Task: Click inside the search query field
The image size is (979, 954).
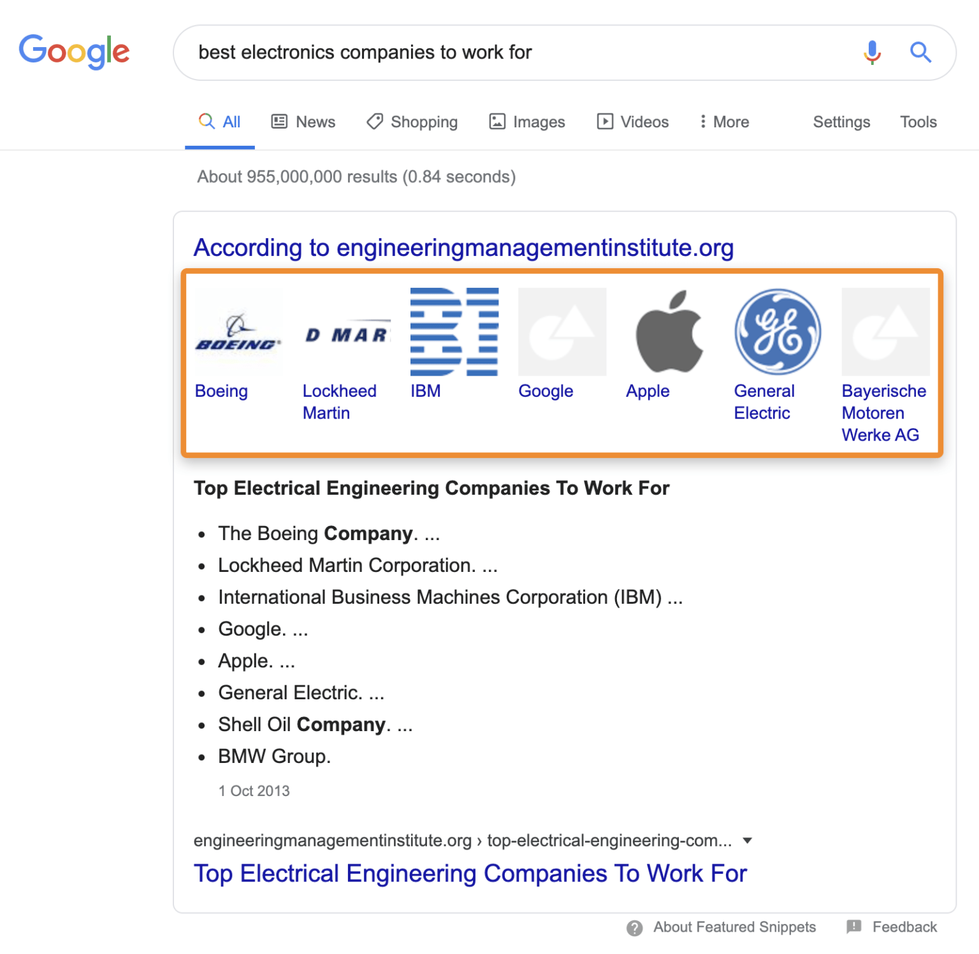Action: (x=446, y=53)
